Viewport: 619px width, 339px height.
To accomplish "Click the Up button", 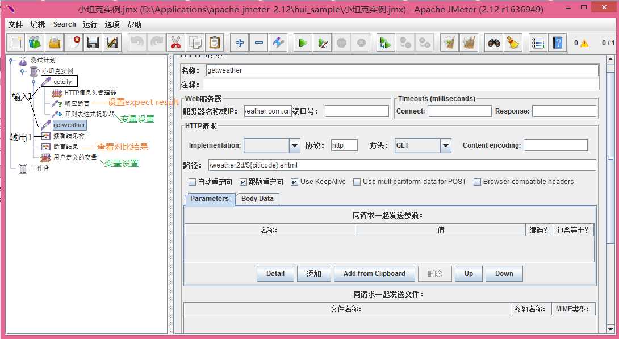I will [x=469, y=274].
